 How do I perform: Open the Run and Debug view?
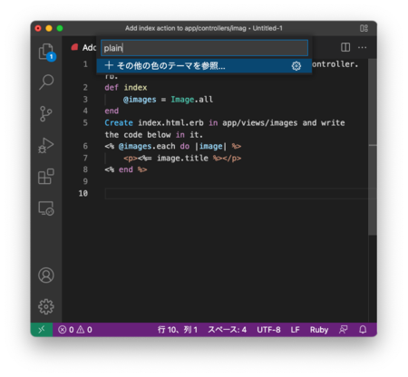46,145
